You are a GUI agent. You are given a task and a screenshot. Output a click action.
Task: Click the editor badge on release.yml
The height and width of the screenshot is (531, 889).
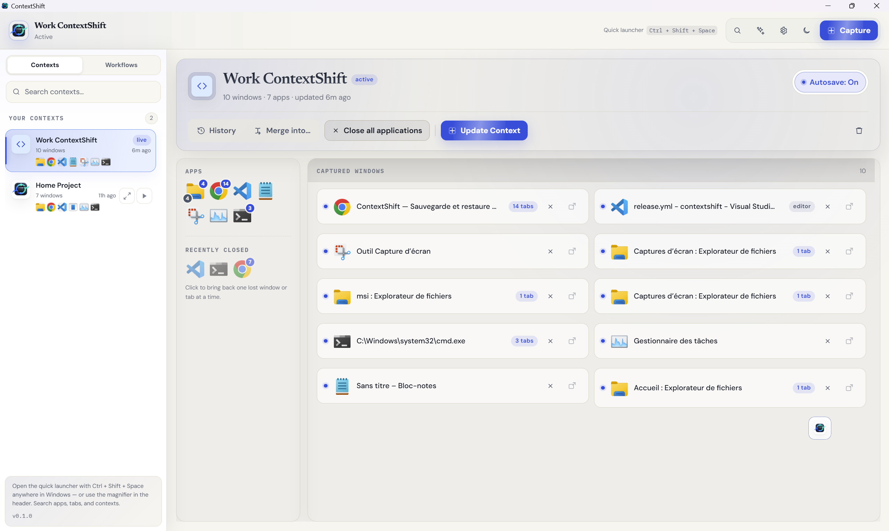pos(802,206)
